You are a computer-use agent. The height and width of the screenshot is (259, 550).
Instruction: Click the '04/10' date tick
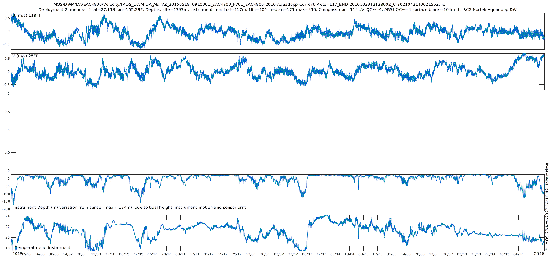click(x=519, y=254)
